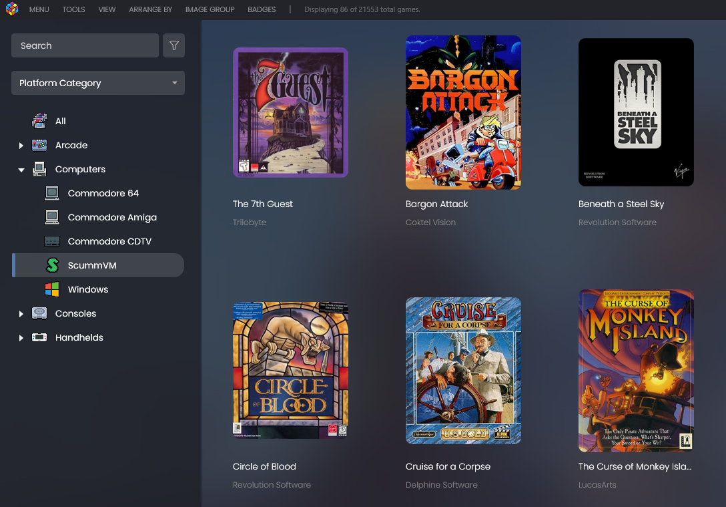Select the Computers tree label

(80, 169)
